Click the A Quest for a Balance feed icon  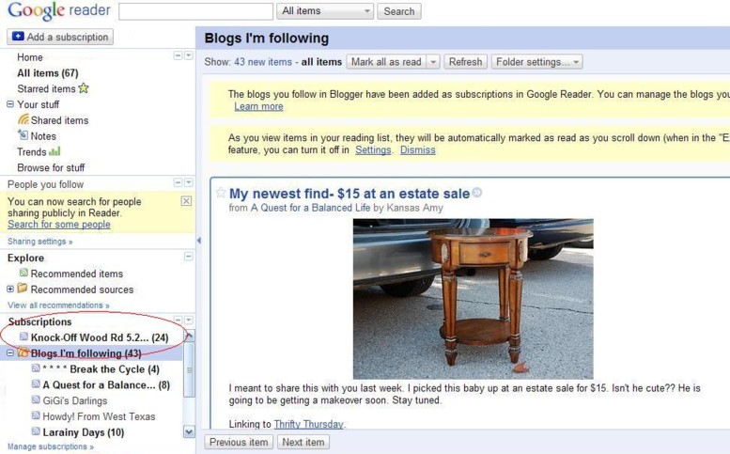point(36,384)
